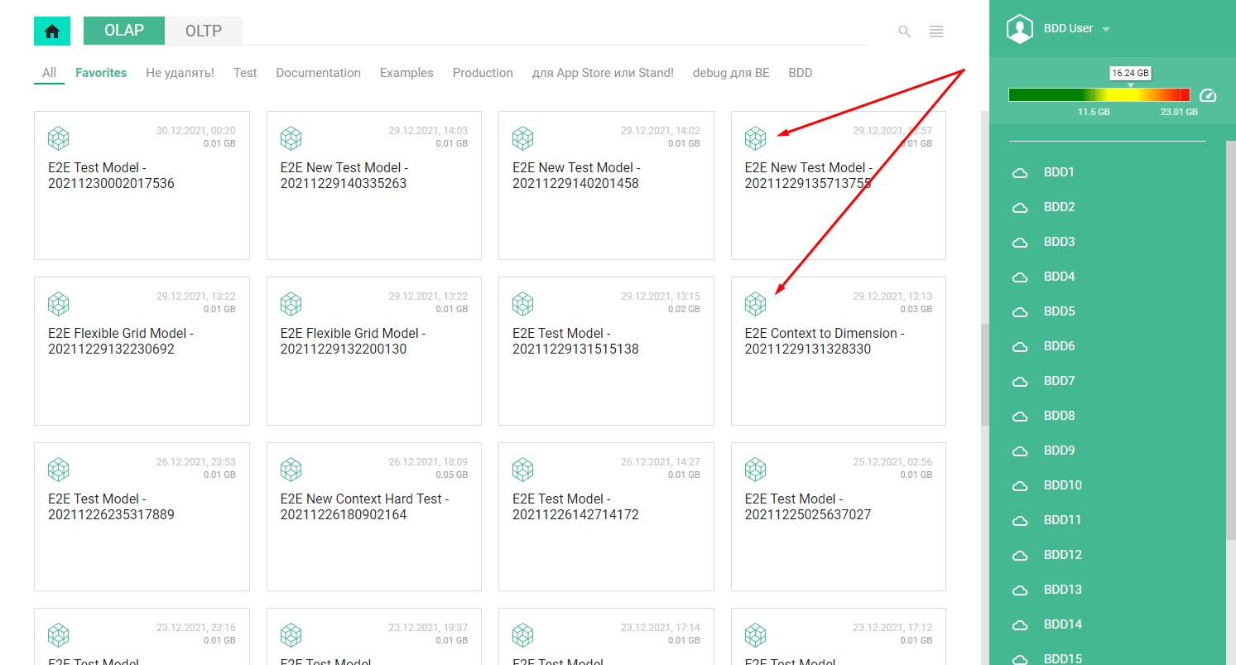Click cube icon of E2E Test Model 20211226235317889
The height and width of the screenshot is (665, 1236).
(58, 470)
